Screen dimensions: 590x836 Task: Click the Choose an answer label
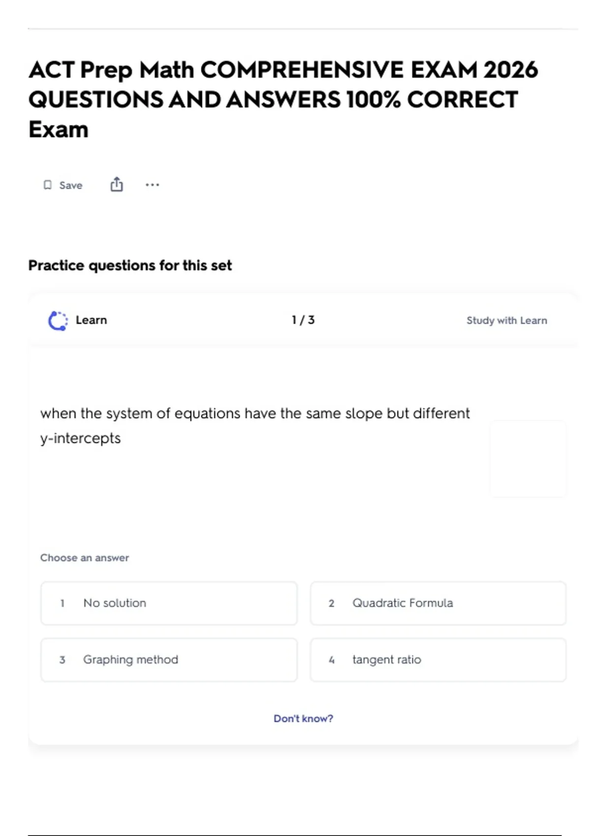pos(85,558)
